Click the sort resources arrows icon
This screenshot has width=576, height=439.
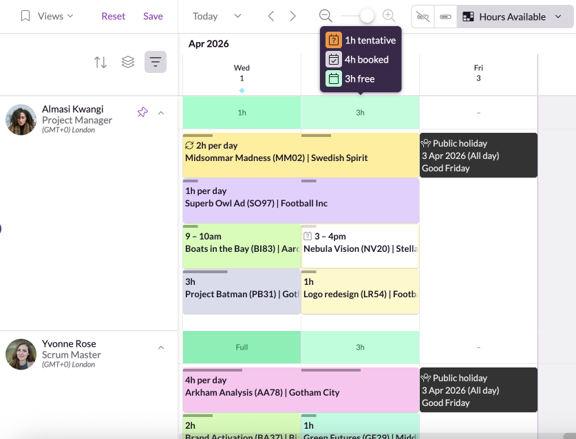100,63
